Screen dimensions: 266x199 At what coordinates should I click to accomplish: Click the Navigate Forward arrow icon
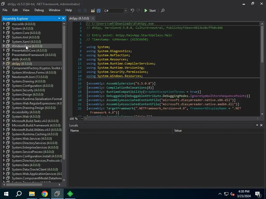[85, 10]
